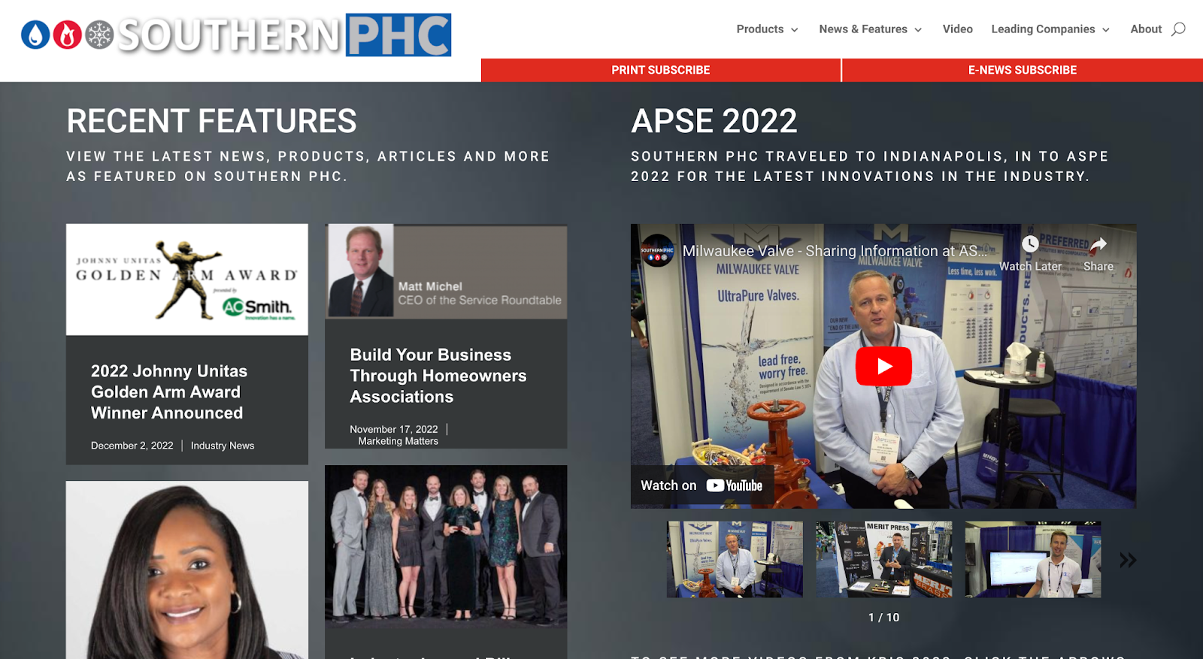
Task: Expand the Leading Companies dropdown
Action: (x=1050, y=29)
